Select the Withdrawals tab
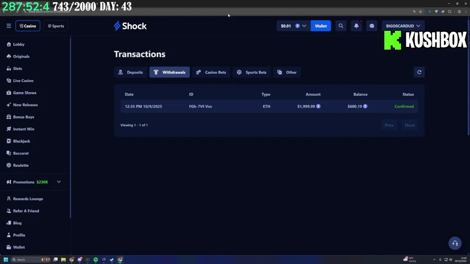 (x=170, y=72)
